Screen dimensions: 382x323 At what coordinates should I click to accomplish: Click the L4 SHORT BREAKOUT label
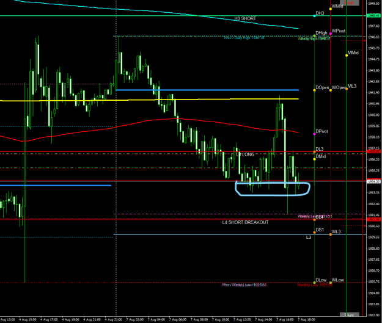click(245, 222)
